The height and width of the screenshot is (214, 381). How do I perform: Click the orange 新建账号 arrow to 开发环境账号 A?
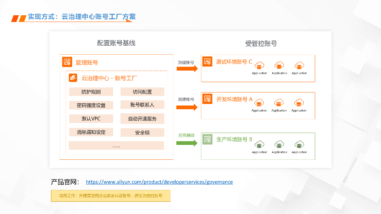coord(187,107)
